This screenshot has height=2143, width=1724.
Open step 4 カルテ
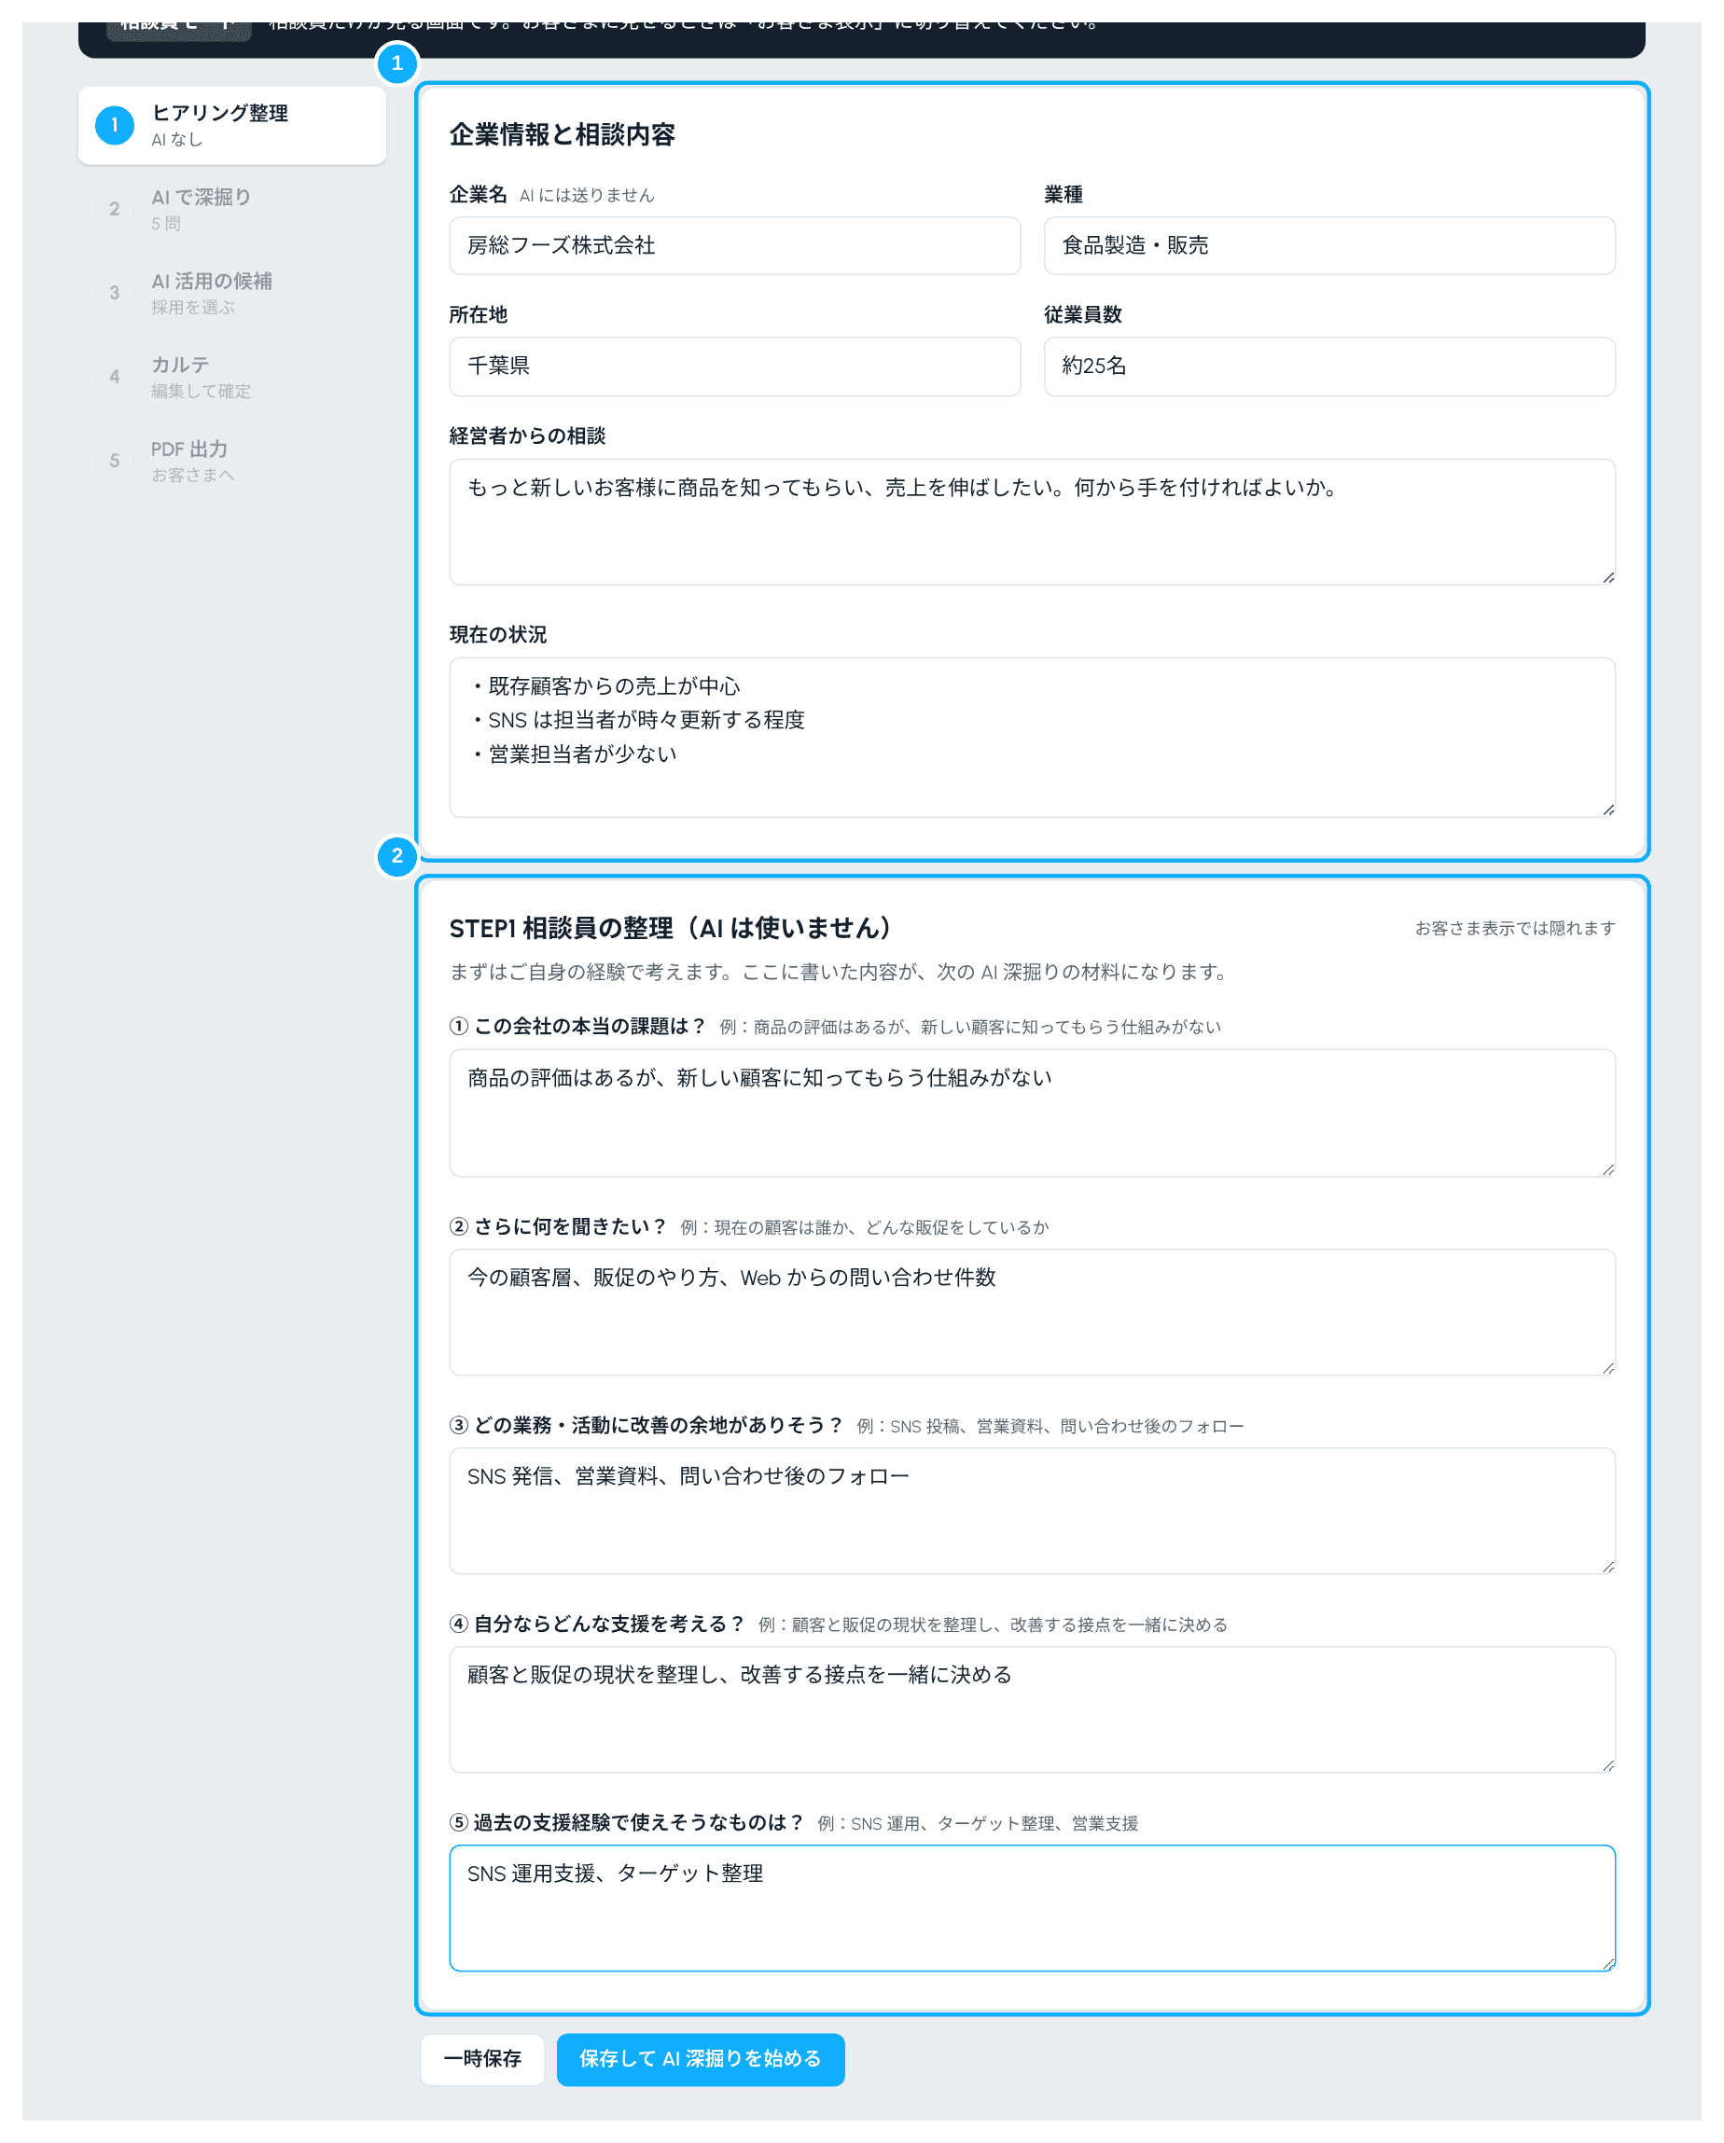pyautogui.click(x=231, y=377)
